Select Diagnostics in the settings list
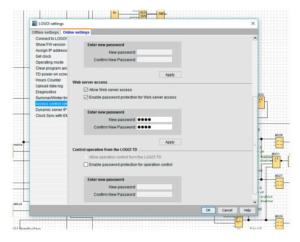This screenshot has height=242, width=300. [46, 92]
